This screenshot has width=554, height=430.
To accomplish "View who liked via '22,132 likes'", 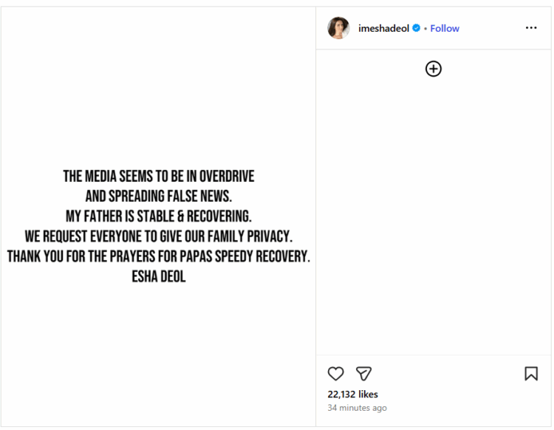I will [353, 395].
